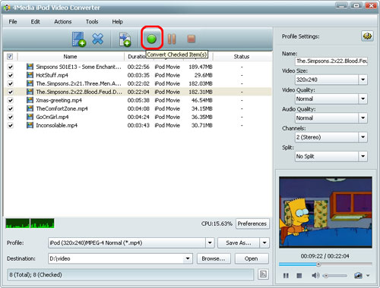Uncheck Simpsons S01E13 file checkbox
380x288 pixels.
click(11, 67)
